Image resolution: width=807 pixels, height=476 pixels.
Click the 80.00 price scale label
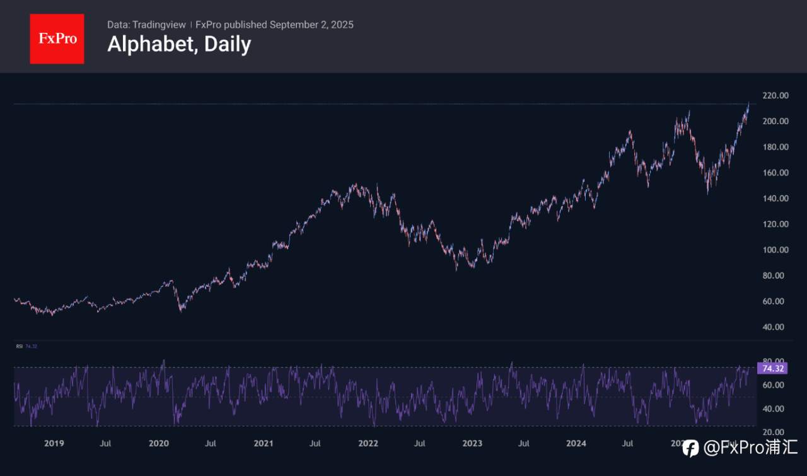point(775,276)
